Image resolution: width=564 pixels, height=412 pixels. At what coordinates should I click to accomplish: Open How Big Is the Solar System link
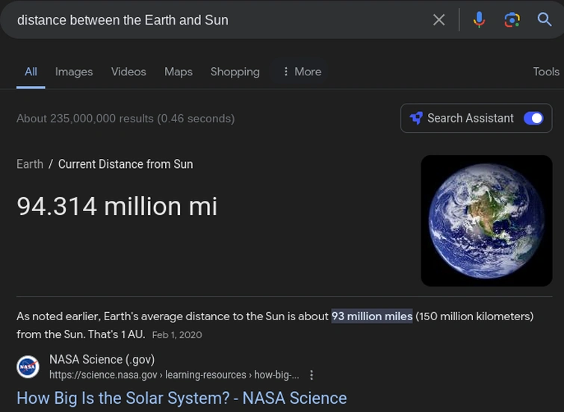[182, 398]
